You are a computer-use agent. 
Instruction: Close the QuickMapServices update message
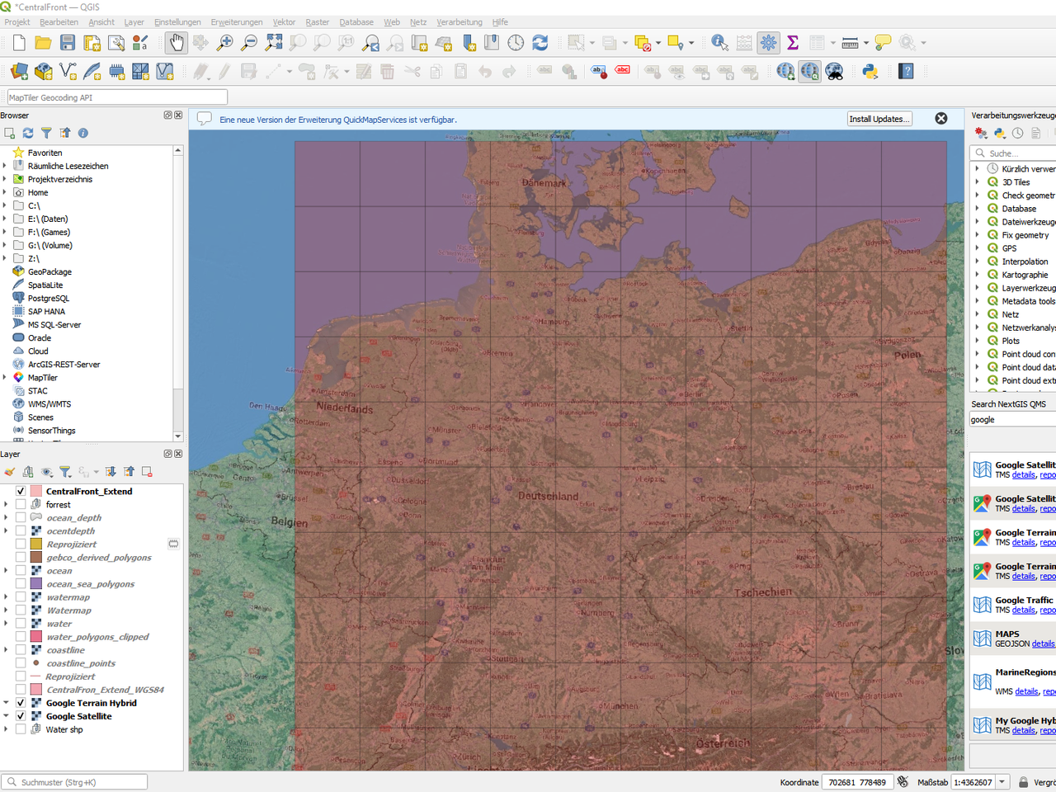[941, 119]
